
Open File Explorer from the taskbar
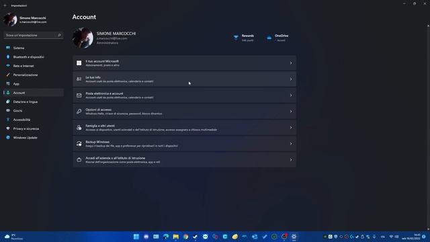tap(176, 237)
